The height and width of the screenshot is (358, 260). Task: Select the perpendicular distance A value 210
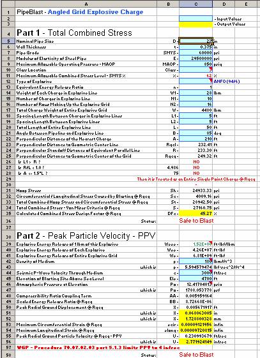(196, 138)
